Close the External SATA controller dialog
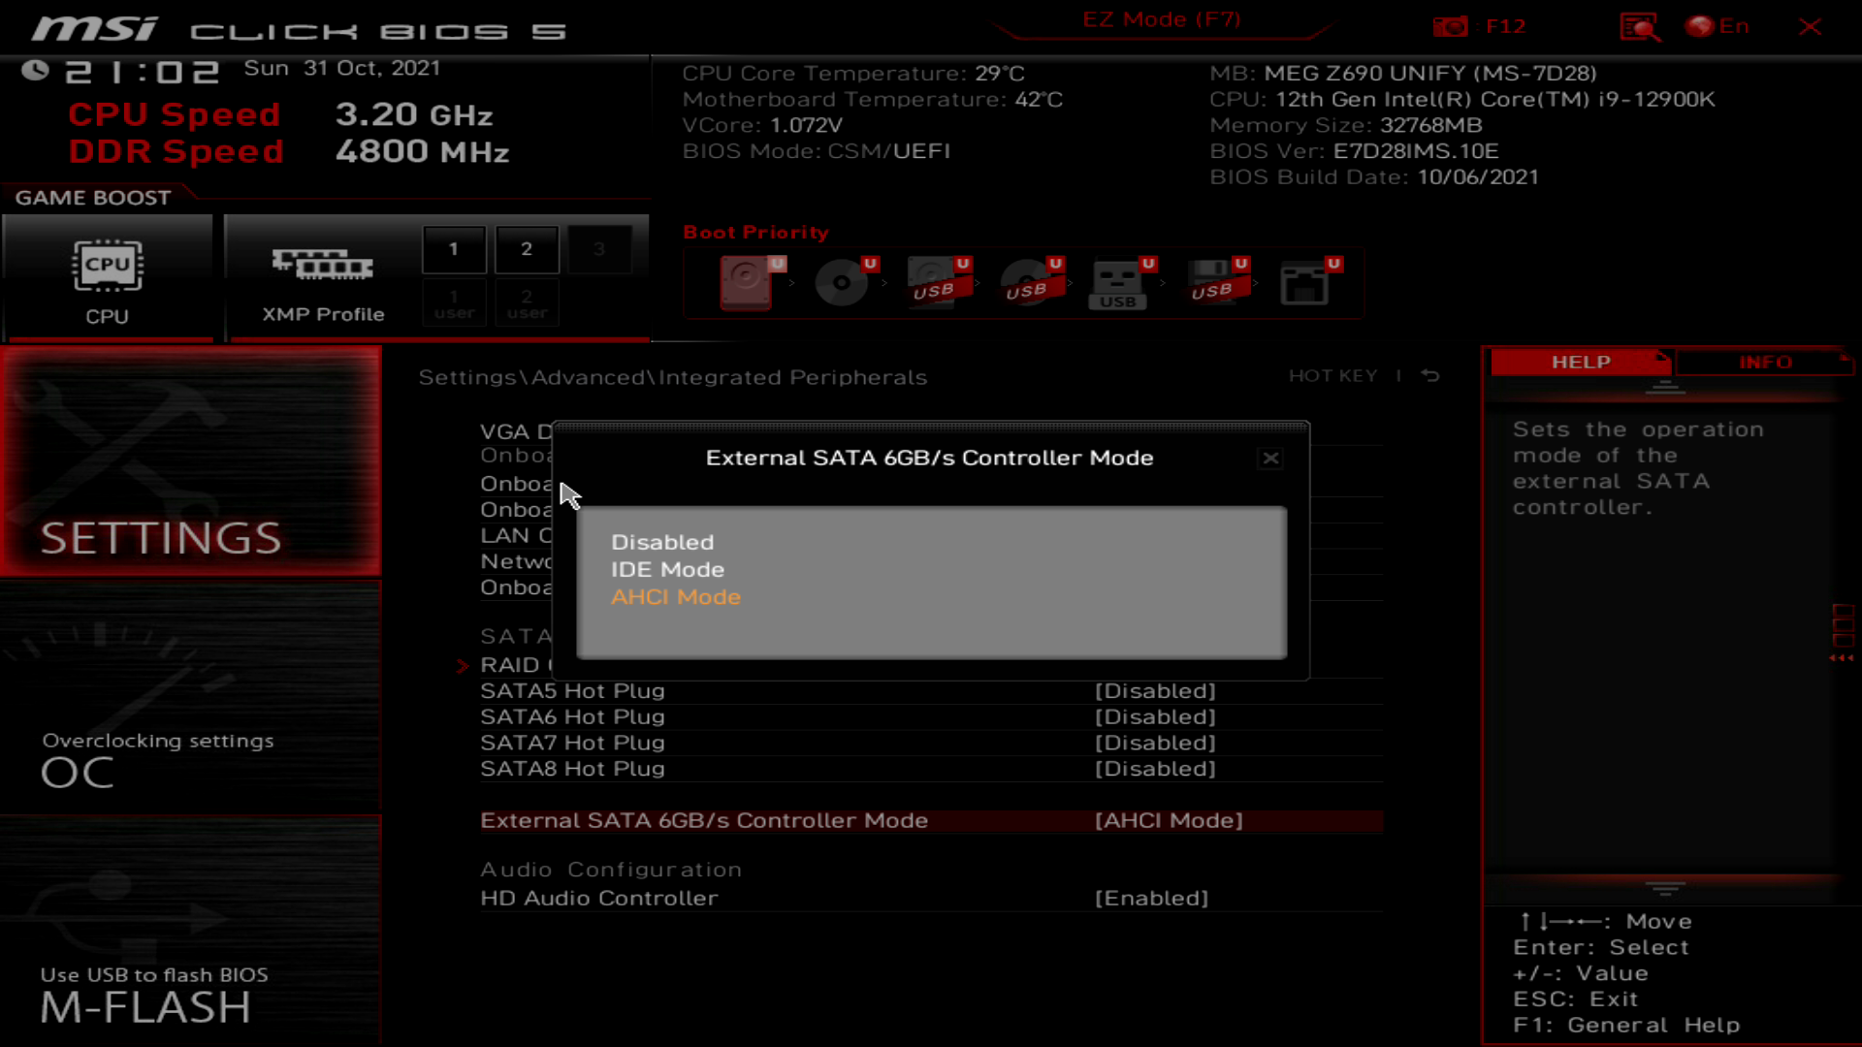Viewport: 1862px width, 1047px height. (x=1270, y=459)
